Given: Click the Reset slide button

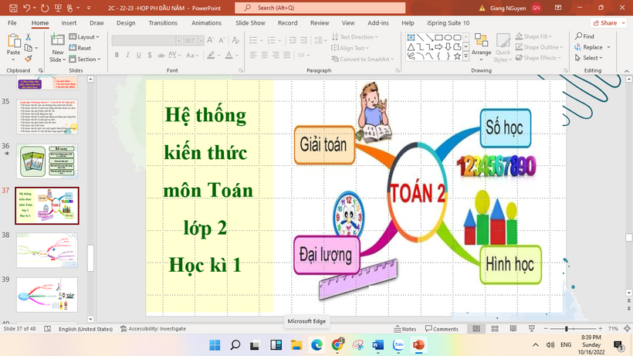Looking at the screenshot, I should [x=80, y=48].
